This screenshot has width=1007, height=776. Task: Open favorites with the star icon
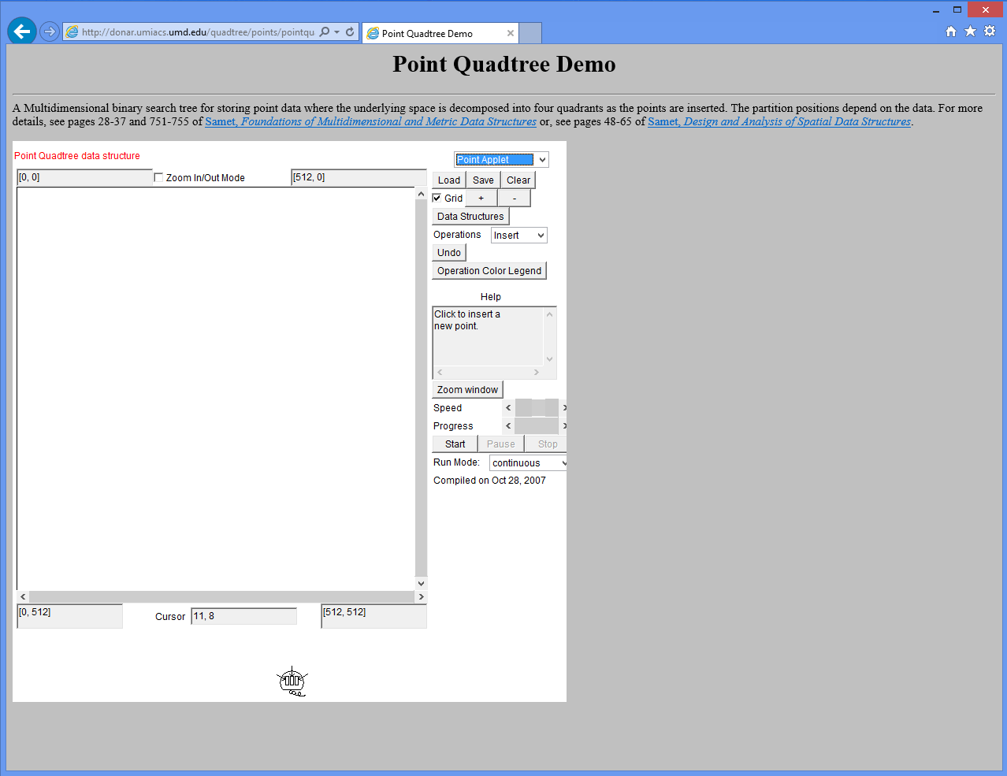970,31
